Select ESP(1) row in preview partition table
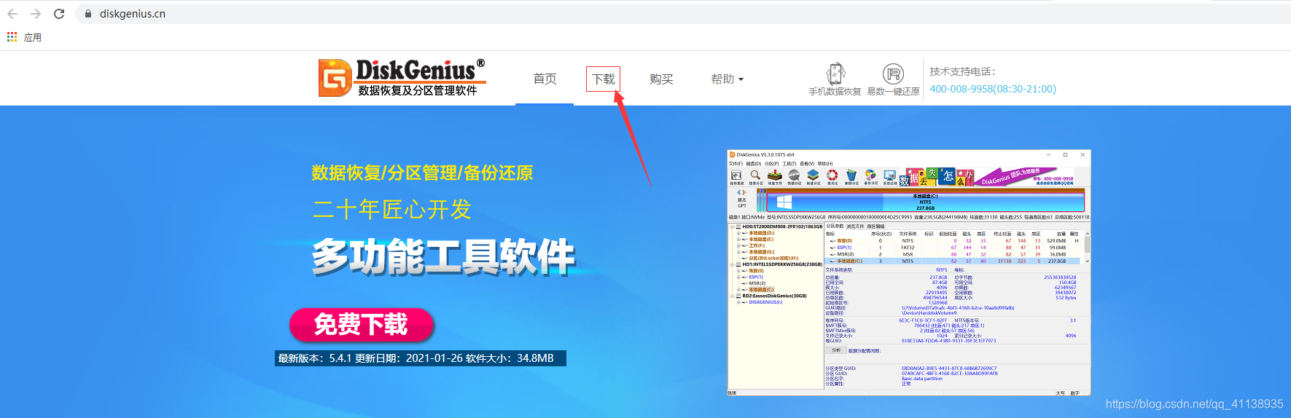Viewport: 1291px width, 418px height. point(953,248)
